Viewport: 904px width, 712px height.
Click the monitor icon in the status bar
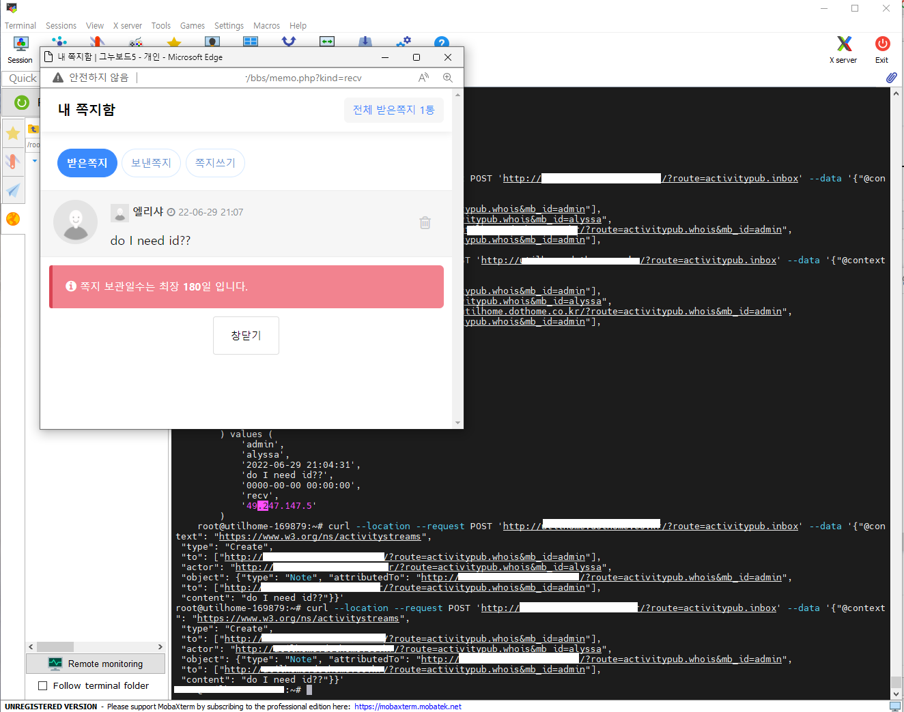pos(895,707)
